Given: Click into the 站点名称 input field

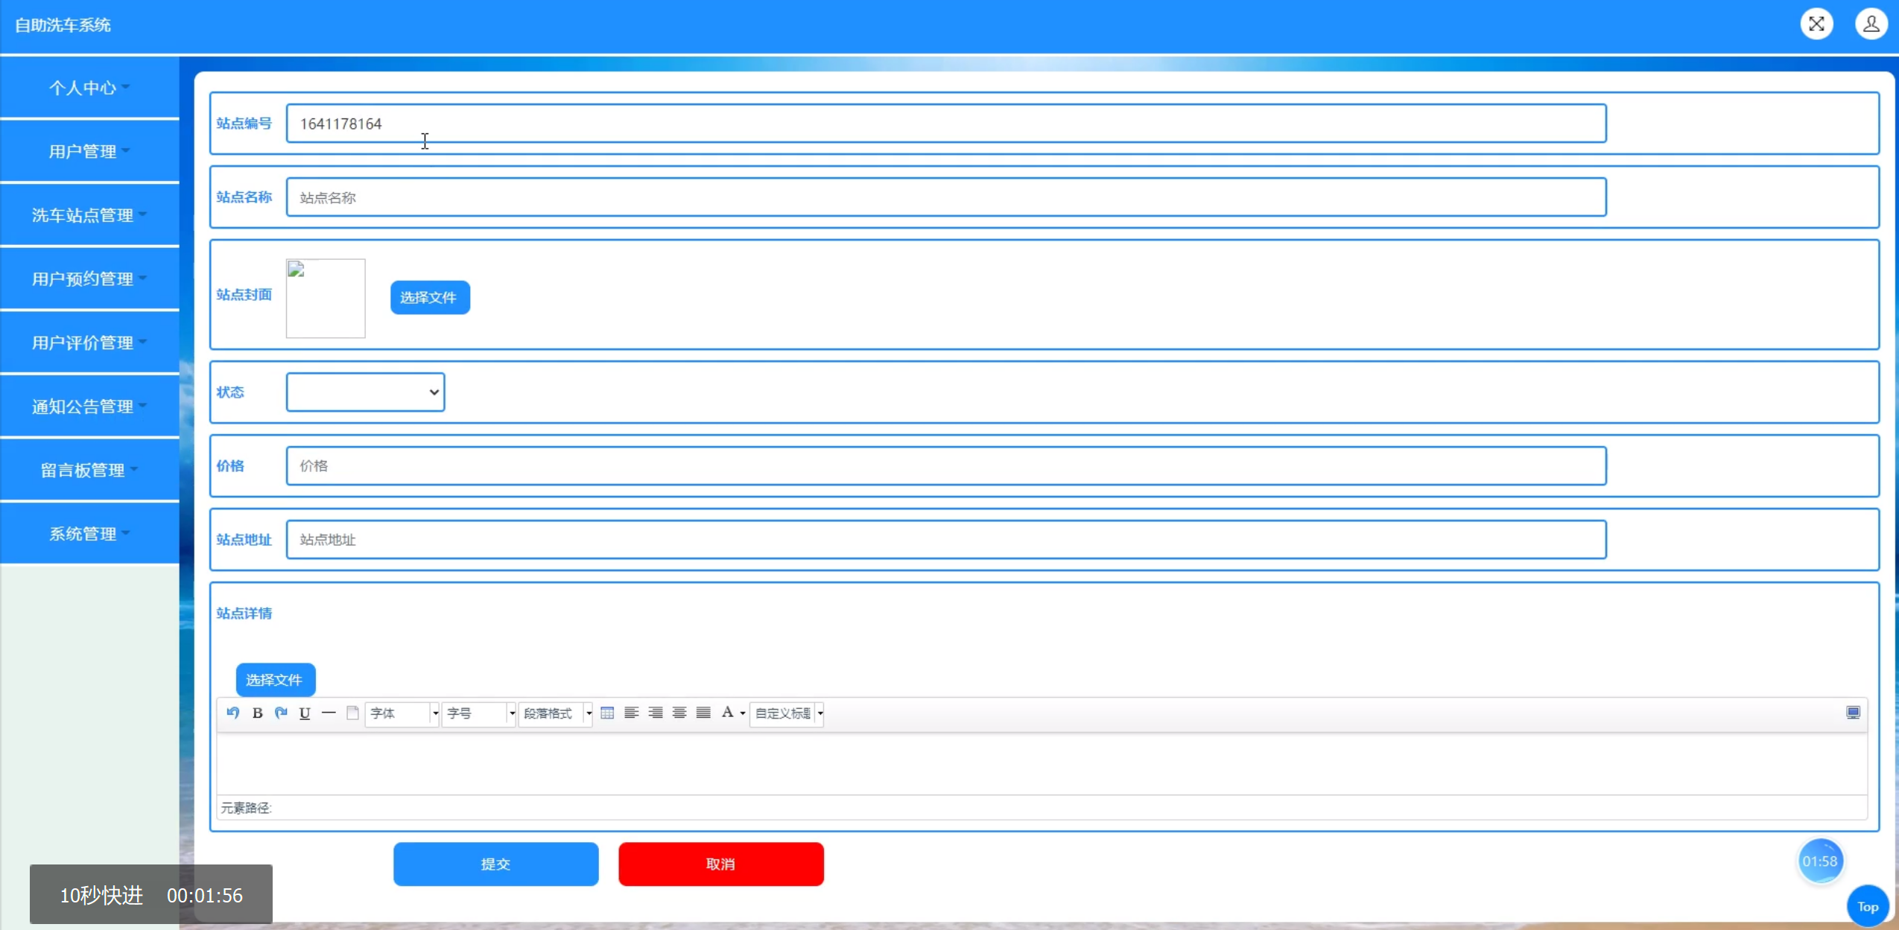Looking at the screenshot, I should coord(945,197).
